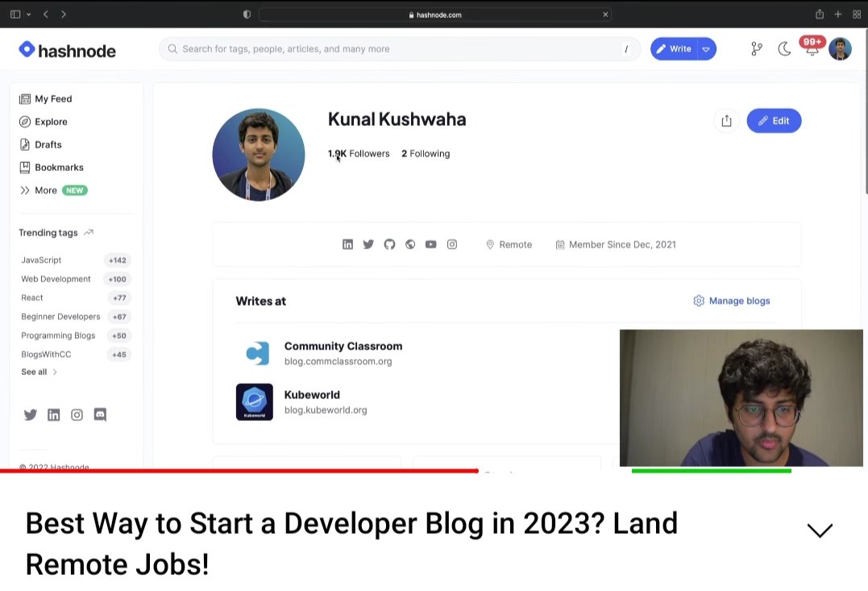Viewport: 868px width, 591px height.
Task: Click the page vertical scrollbar
Action: [x=865, y=112]
